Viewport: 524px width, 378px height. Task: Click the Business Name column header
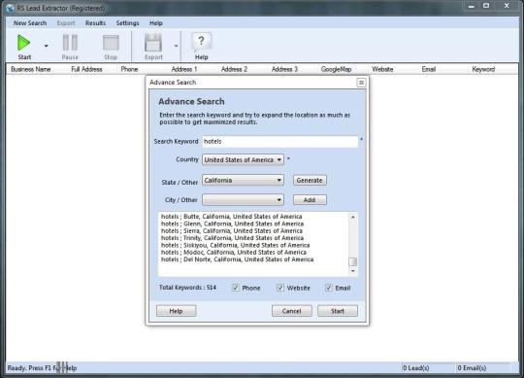(x=31, y=69)
